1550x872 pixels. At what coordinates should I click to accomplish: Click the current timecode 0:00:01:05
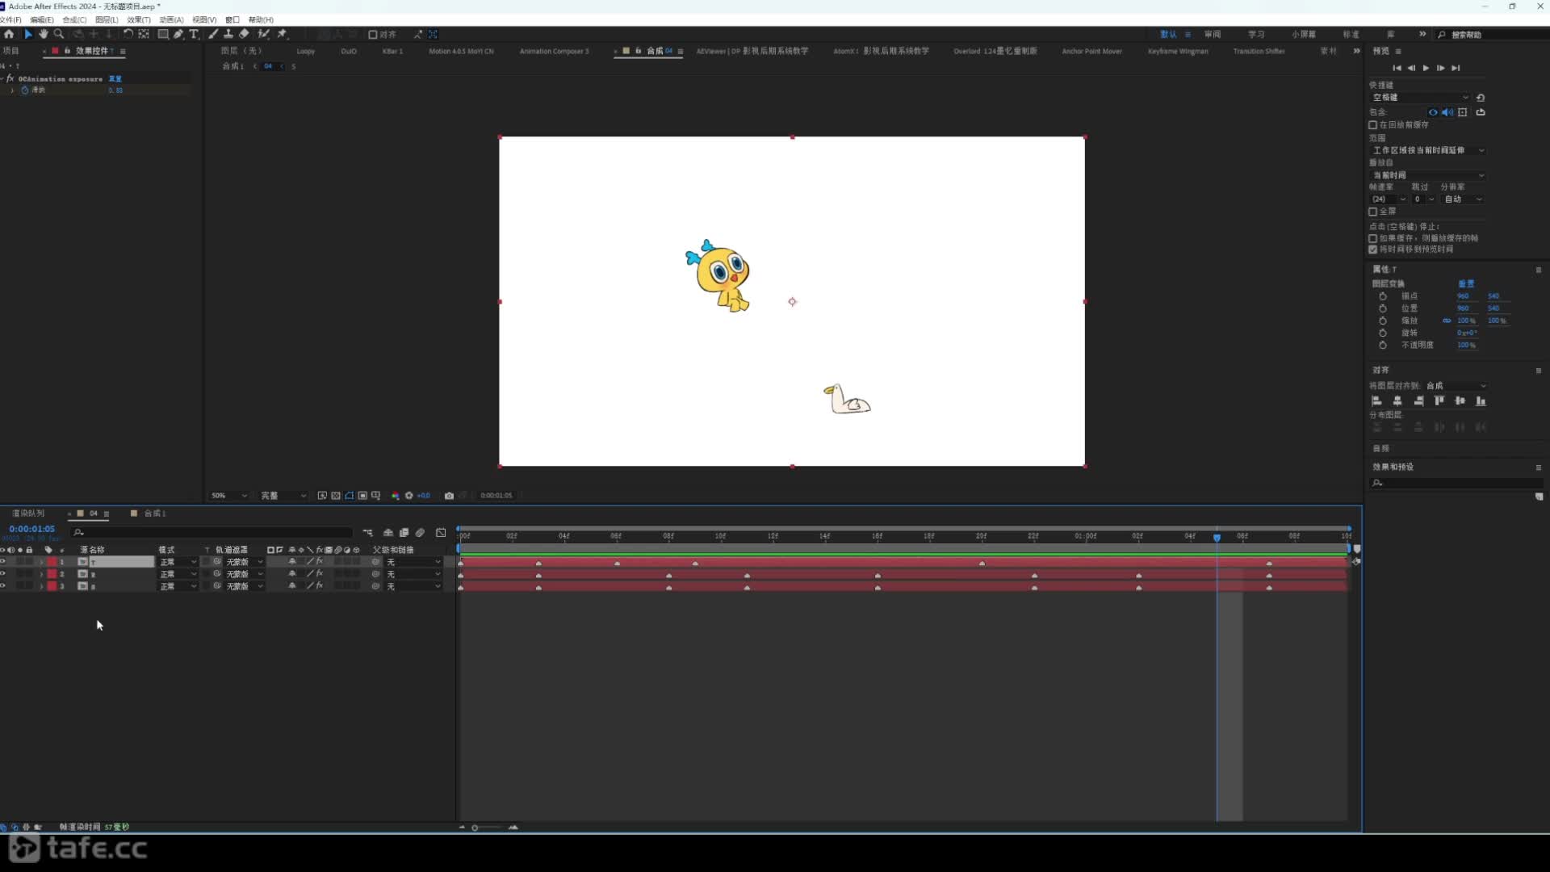[32, 529]
